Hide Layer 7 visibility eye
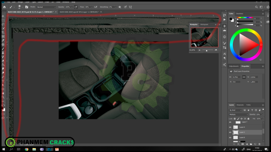The image size is (271, 152). click(x=230, y=122)
